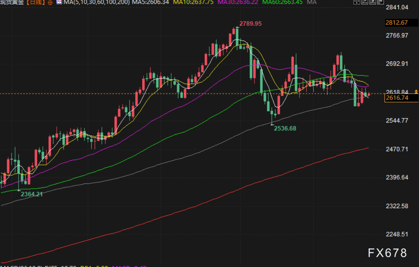Toggle the MA5 moving average label
419x267 pixels.
point(151,2)
